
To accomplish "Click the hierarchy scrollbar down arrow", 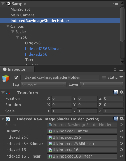I will pos(122,62).
